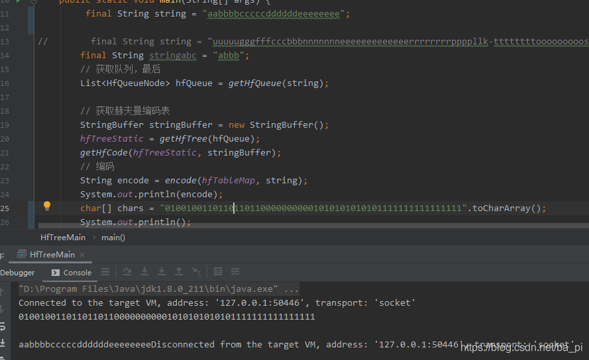The width and height of the screenshot is (589, 360).
Task: Click hfTreeStatic assignment on line 20
Action: 170,138
